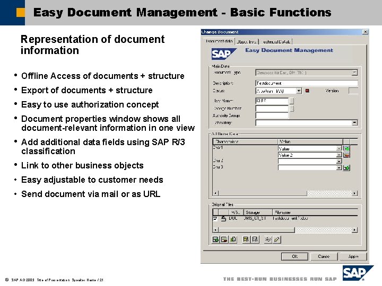Toggle the checkbox in the DOC file row
This screenshot has height=286, width=382.
coord(215,218)
